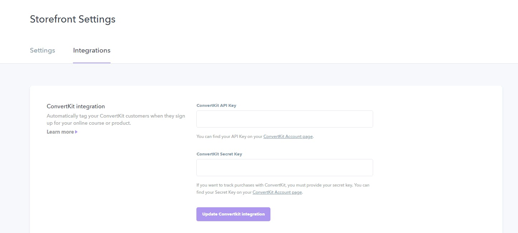Screen dimensions: 518x233
Task: Click the 'If you want to track purchases' text
Action: click(x=283, y=189)
